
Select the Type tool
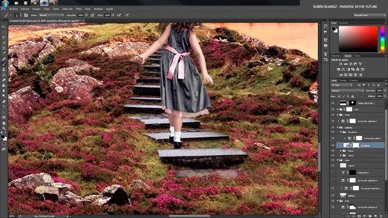4,107
